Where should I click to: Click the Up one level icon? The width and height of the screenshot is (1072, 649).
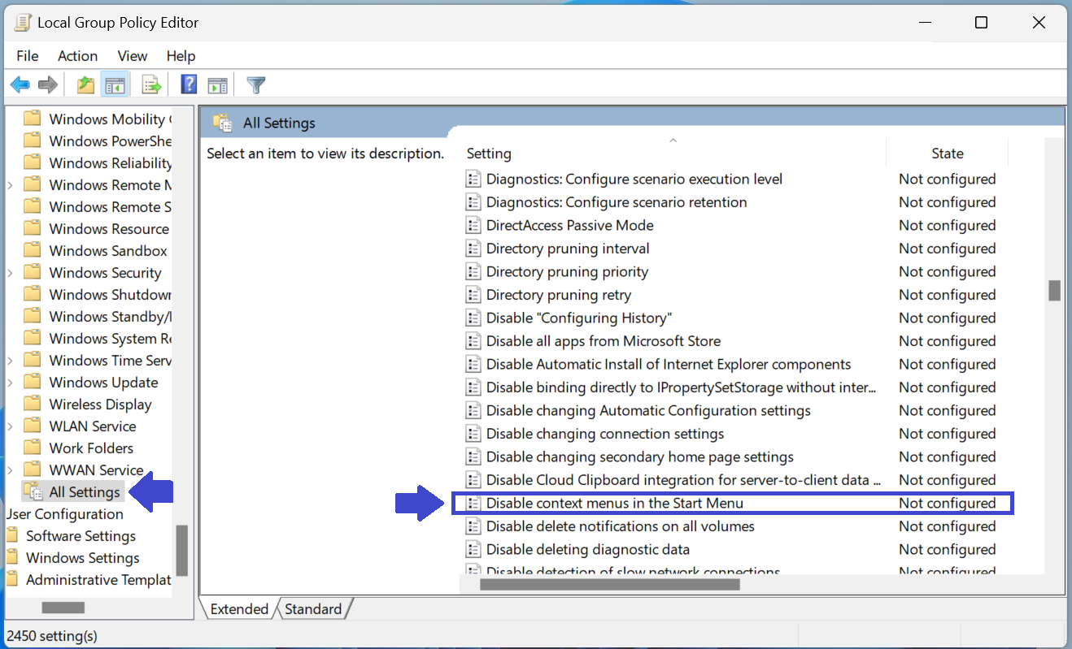point(85,84)
